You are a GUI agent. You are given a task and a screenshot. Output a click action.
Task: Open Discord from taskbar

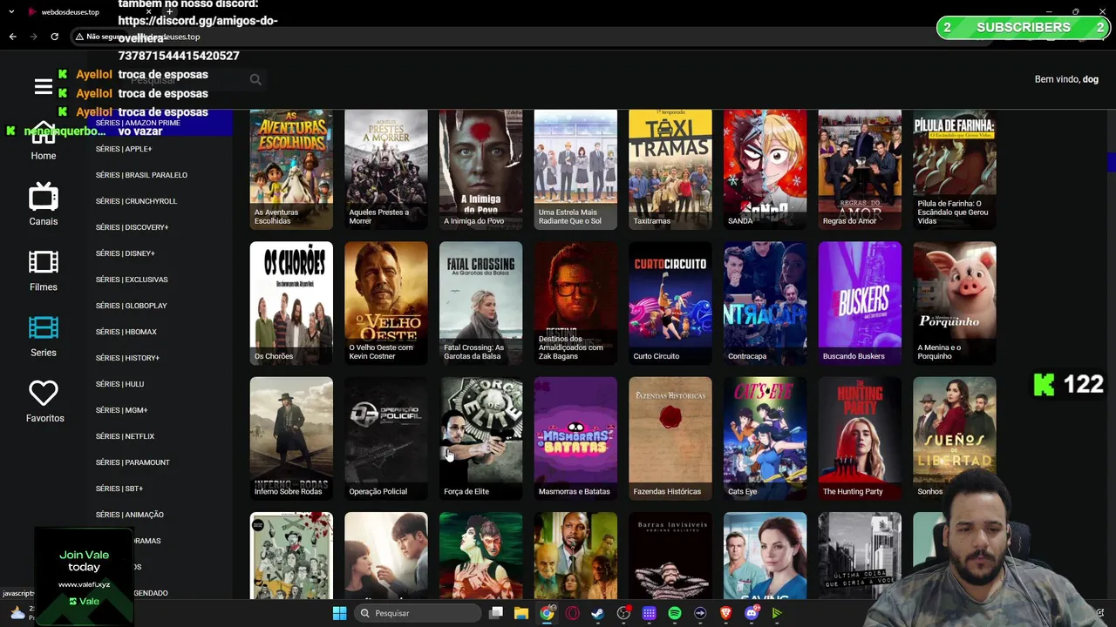click(752, 613)
